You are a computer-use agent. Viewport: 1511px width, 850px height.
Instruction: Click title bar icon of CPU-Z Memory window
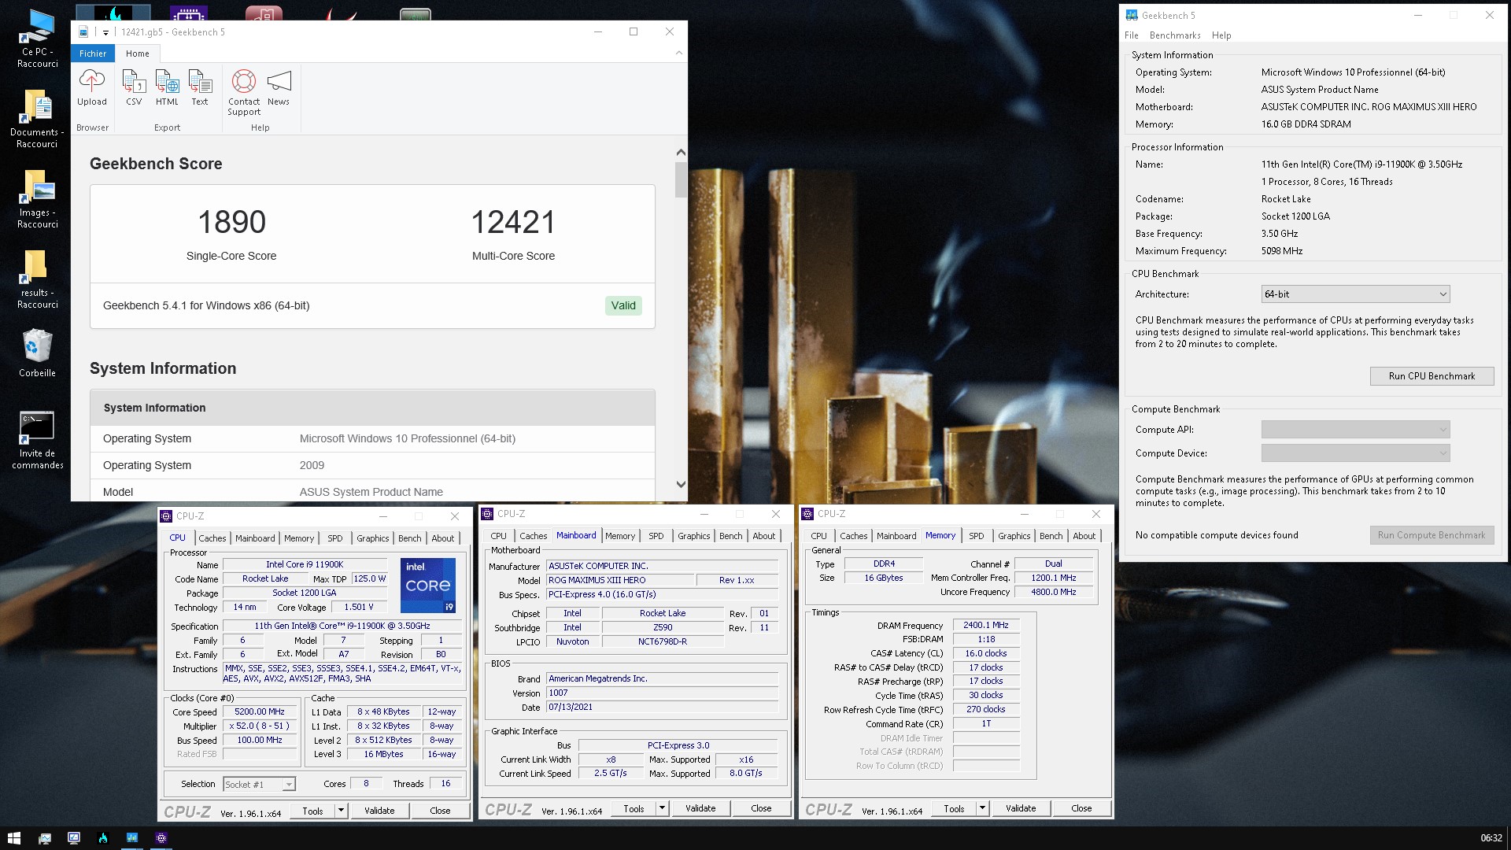(x=807, y=514)
